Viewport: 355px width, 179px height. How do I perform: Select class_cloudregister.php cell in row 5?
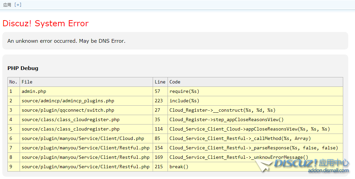86,129
